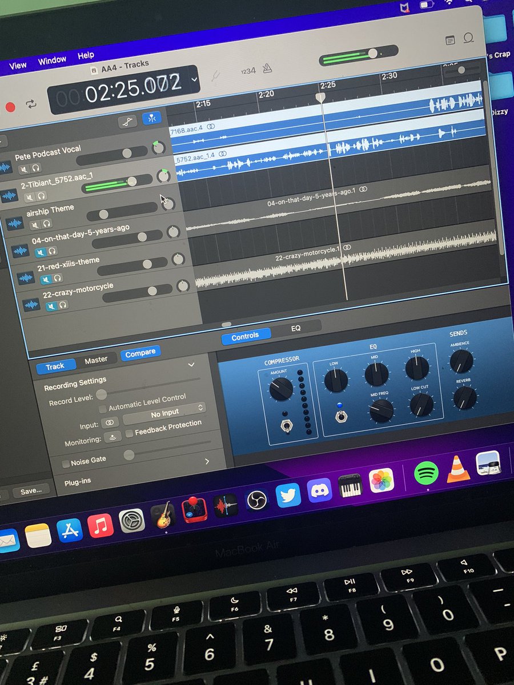Launch OBS from the Dock
514x685 pixels.
pyautogui.click(x=257, y=501)
